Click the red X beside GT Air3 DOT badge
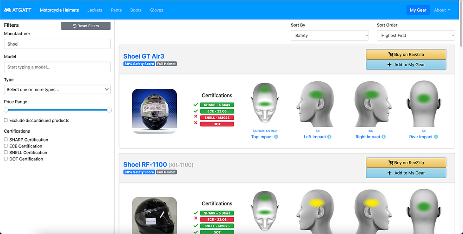This screenshot has width=463, height=234. click(x=195, y=123)
